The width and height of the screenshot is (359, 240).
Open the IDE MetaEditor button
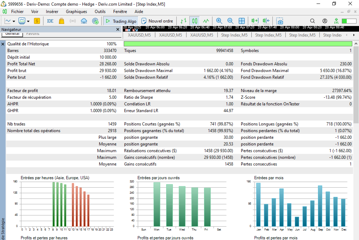[x=50, y=21]
